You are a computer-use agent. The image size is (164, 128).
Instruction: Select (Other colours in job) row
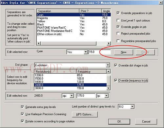point(74,34)
